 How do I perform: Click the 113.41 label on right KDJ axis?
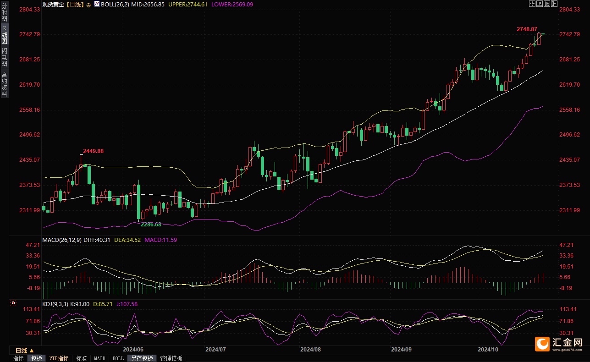[568, 309]
